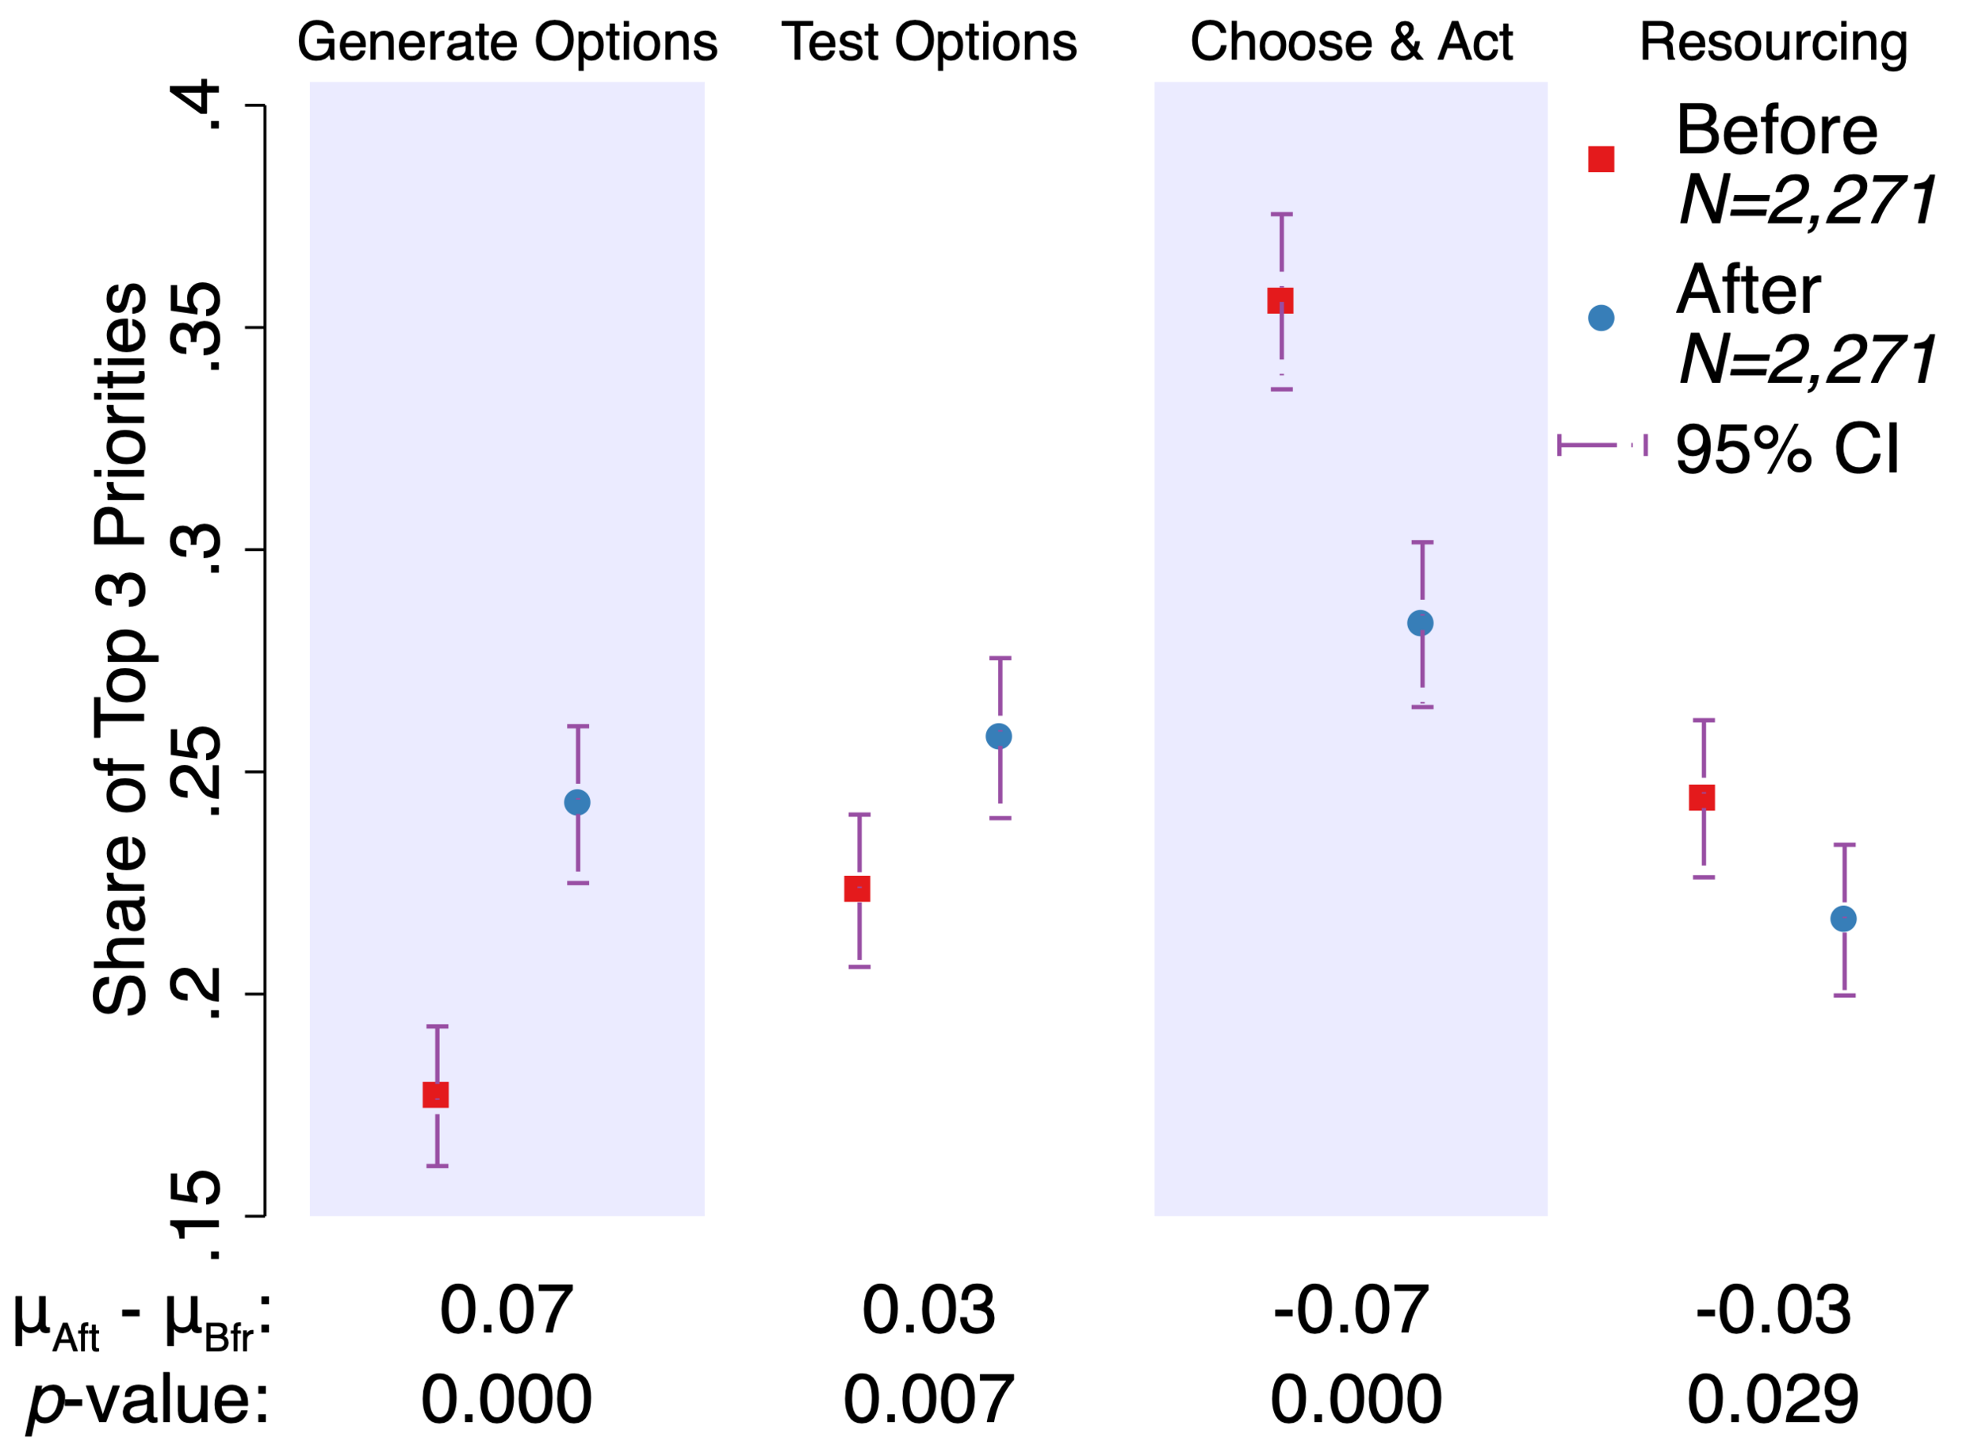
Task: Click the red Before square in Choose & Act
Action: click(1280, 301)
